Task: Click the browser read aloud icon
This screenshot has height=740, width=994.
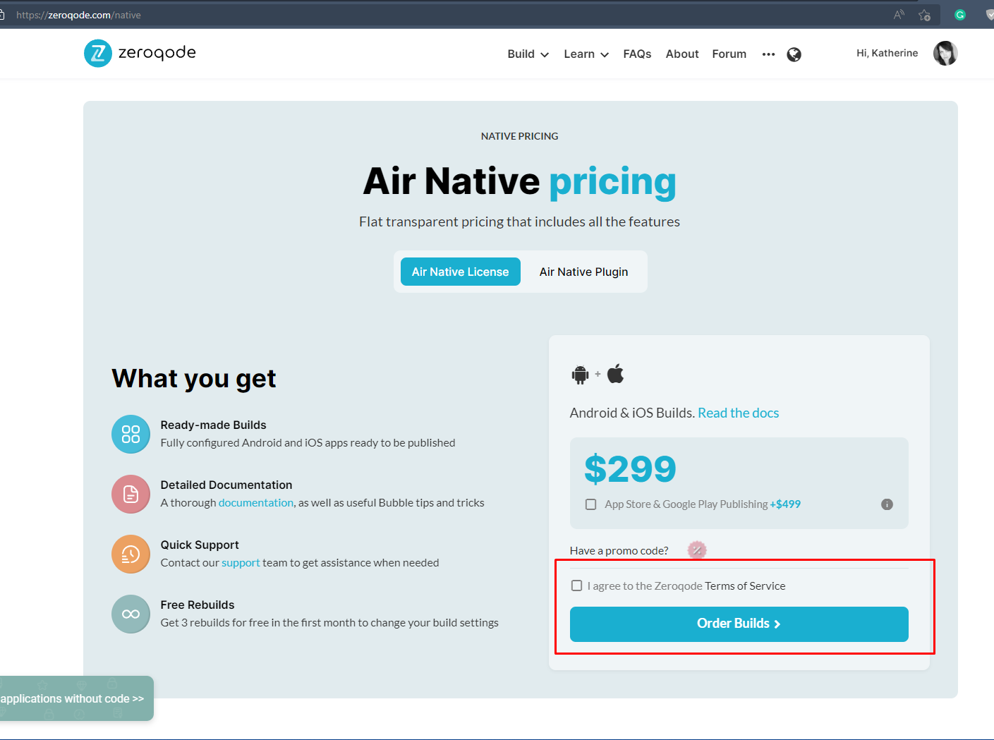Action: tap(899, 15)
